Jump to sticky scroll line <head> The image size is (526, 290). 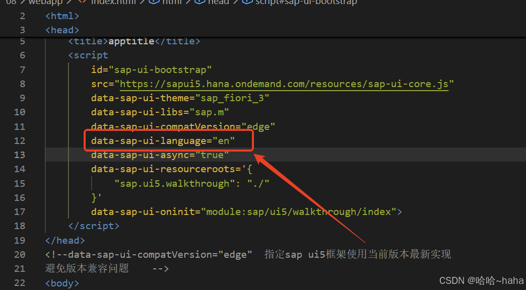(62, 30)
